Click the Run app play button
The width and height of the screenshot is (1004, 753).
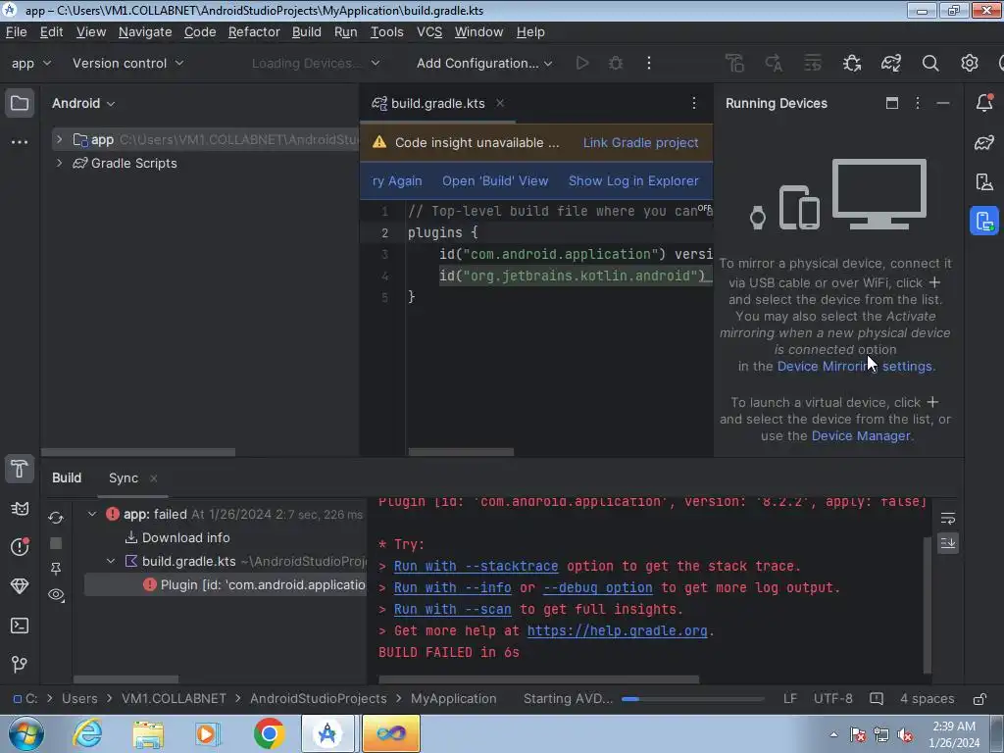tap(582, 63)
